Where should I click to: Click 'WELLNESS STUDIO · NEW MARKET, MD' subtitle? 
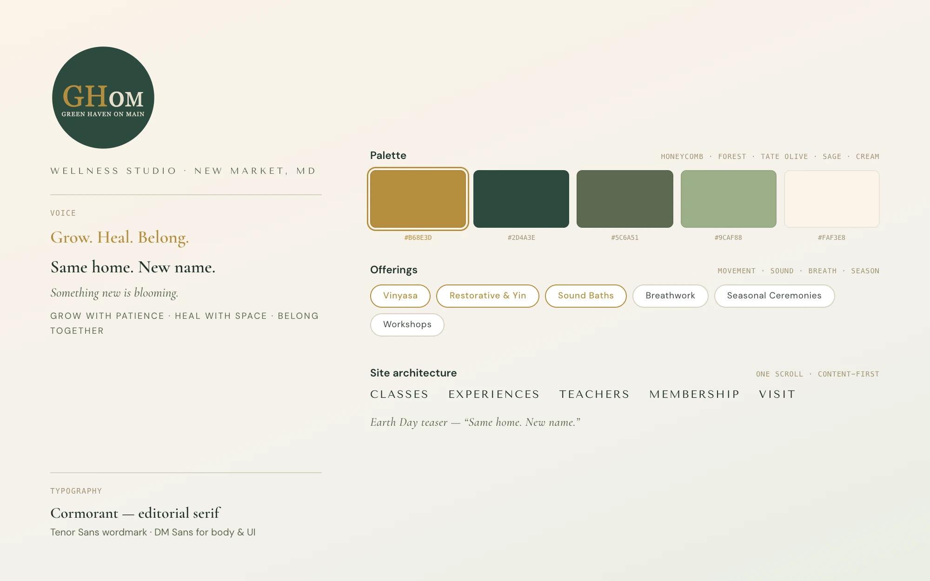coord(183,171)
